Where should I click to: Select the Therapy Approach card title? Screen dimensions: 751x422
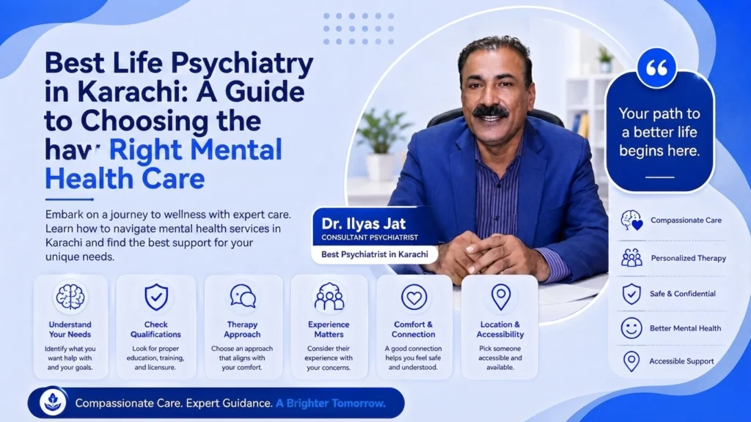(242, 329)
